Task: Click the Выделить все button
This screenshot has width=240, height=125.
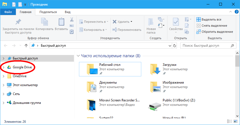Action: 209,19
